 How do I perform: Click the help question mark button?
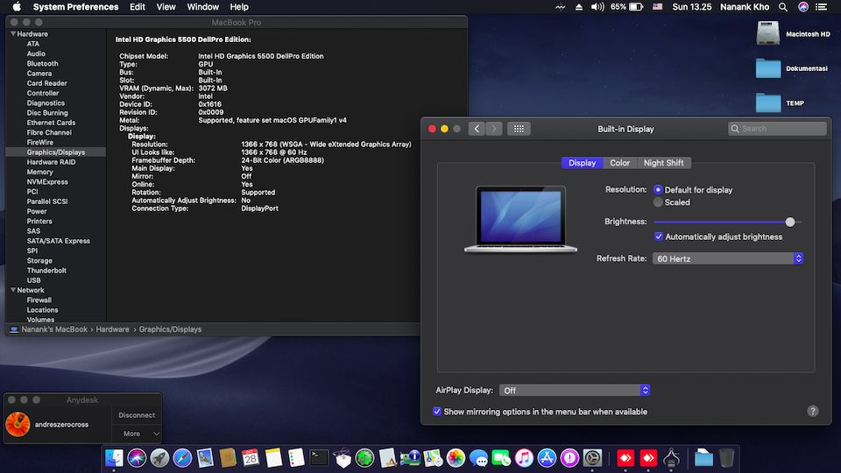(x=812, y=411)
